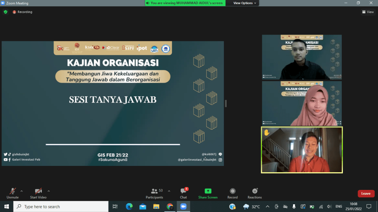The height and width of the screenshot is (212, 378).
Task: Open the View Options dropdown
Action: [245, 3]
